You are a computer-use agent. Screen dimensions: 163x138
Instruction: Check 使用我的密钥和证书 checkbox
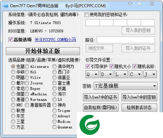tap(86, 15)
